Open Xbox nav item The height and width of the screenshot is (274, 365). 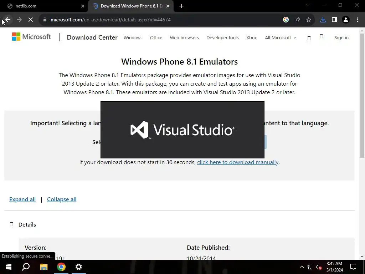(x=252, y=37)
